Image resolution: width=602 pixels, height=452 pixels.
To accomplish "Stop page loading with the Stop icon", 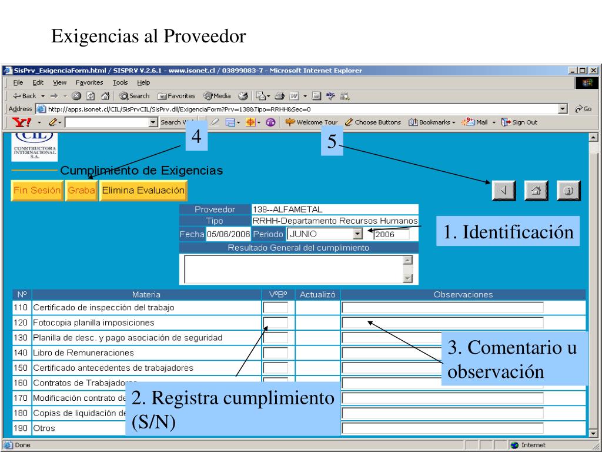I will 76,96.
